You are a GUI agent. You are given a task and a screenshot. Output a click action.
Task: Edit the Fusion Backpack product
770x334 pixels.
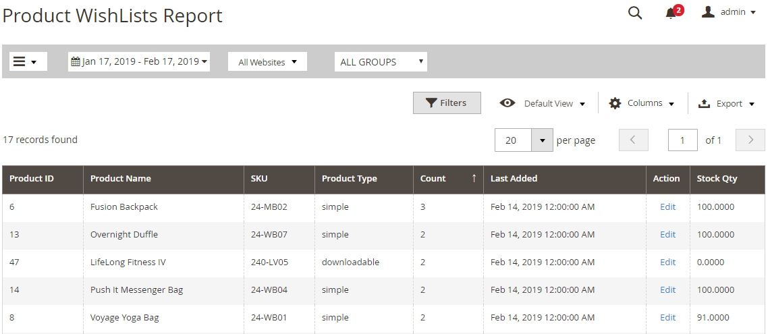coord(667,207)
